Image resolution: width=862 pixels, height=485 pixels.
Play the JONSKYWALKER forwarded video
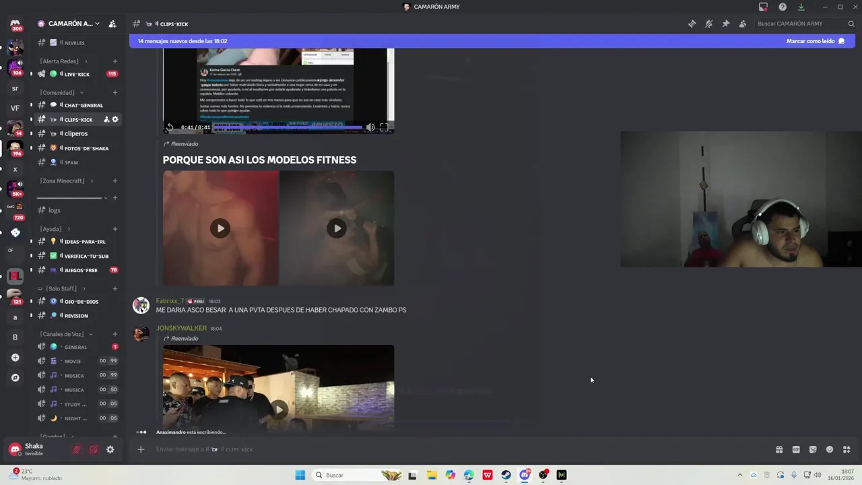pyautogui.click(x=279, y=409)
